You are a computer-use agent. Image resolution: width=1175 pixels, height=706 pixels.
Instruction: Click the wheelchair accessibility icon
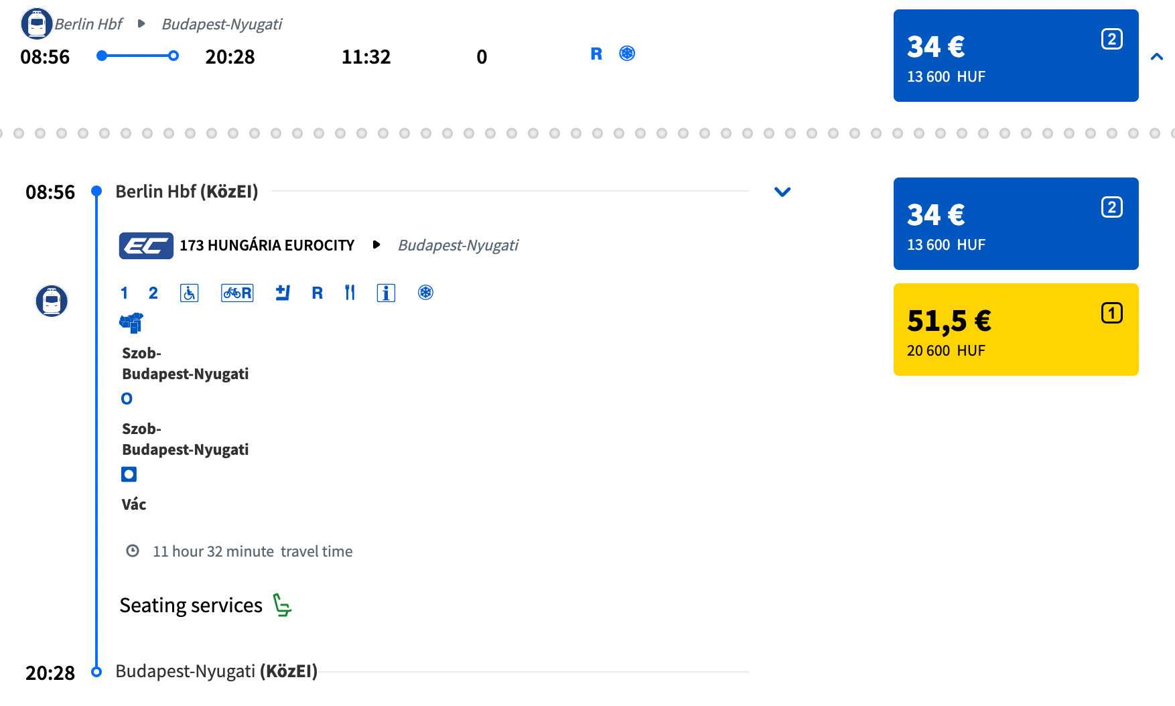coord(190,293)
